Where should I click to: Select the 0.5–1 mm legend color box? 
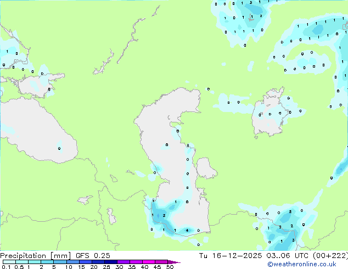point(22,262)
